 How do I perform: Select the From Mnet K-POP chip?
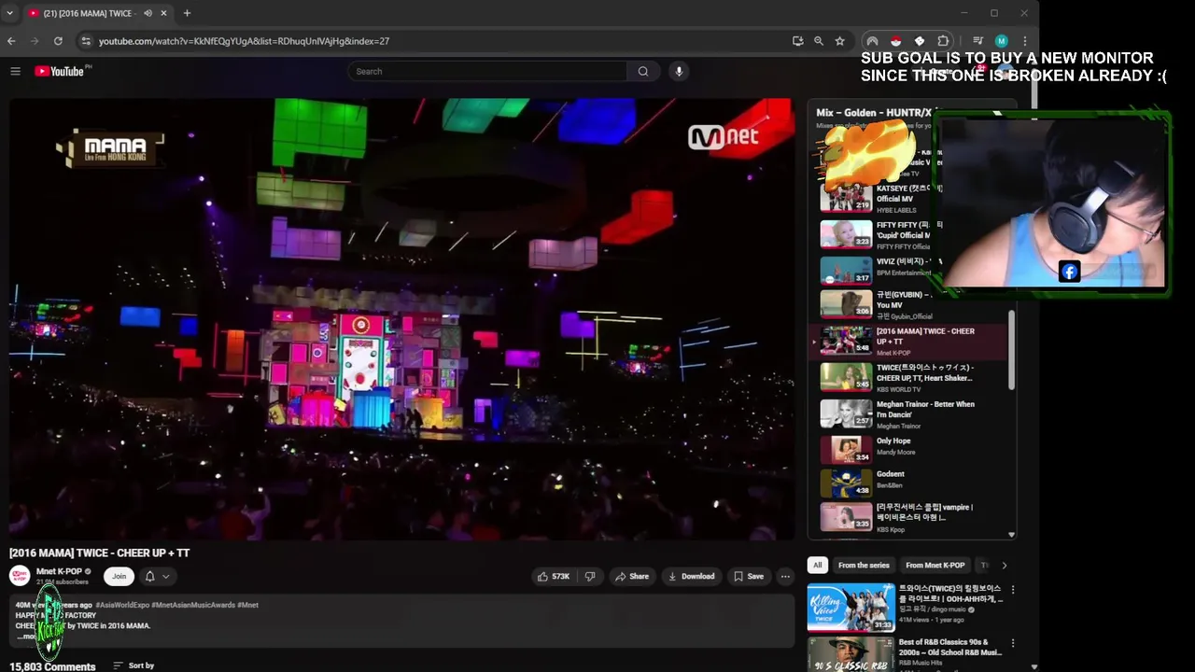pyautogui.click(x=935, y=566)
